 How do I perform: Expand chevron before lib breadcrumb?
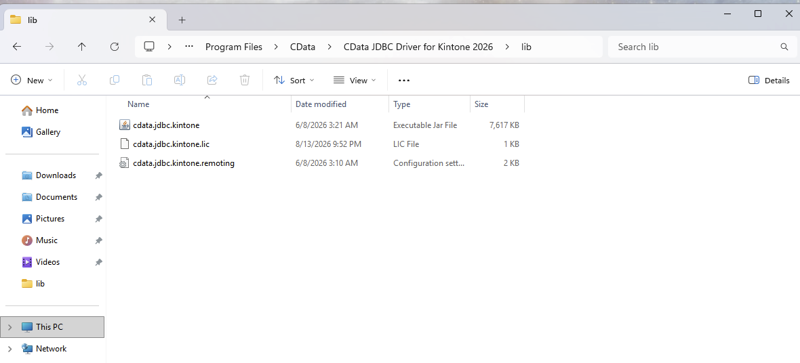[x=507, y=47]
